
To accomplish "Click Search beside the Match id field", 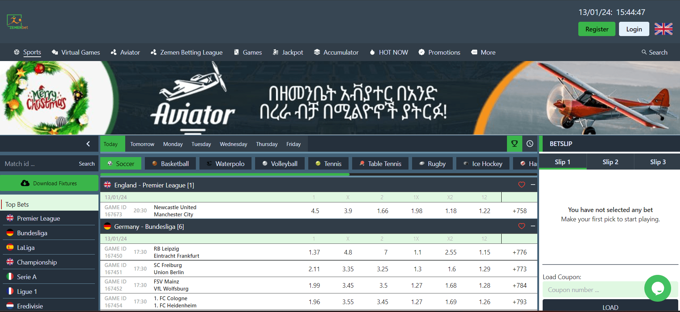I will tap(87, 163).
